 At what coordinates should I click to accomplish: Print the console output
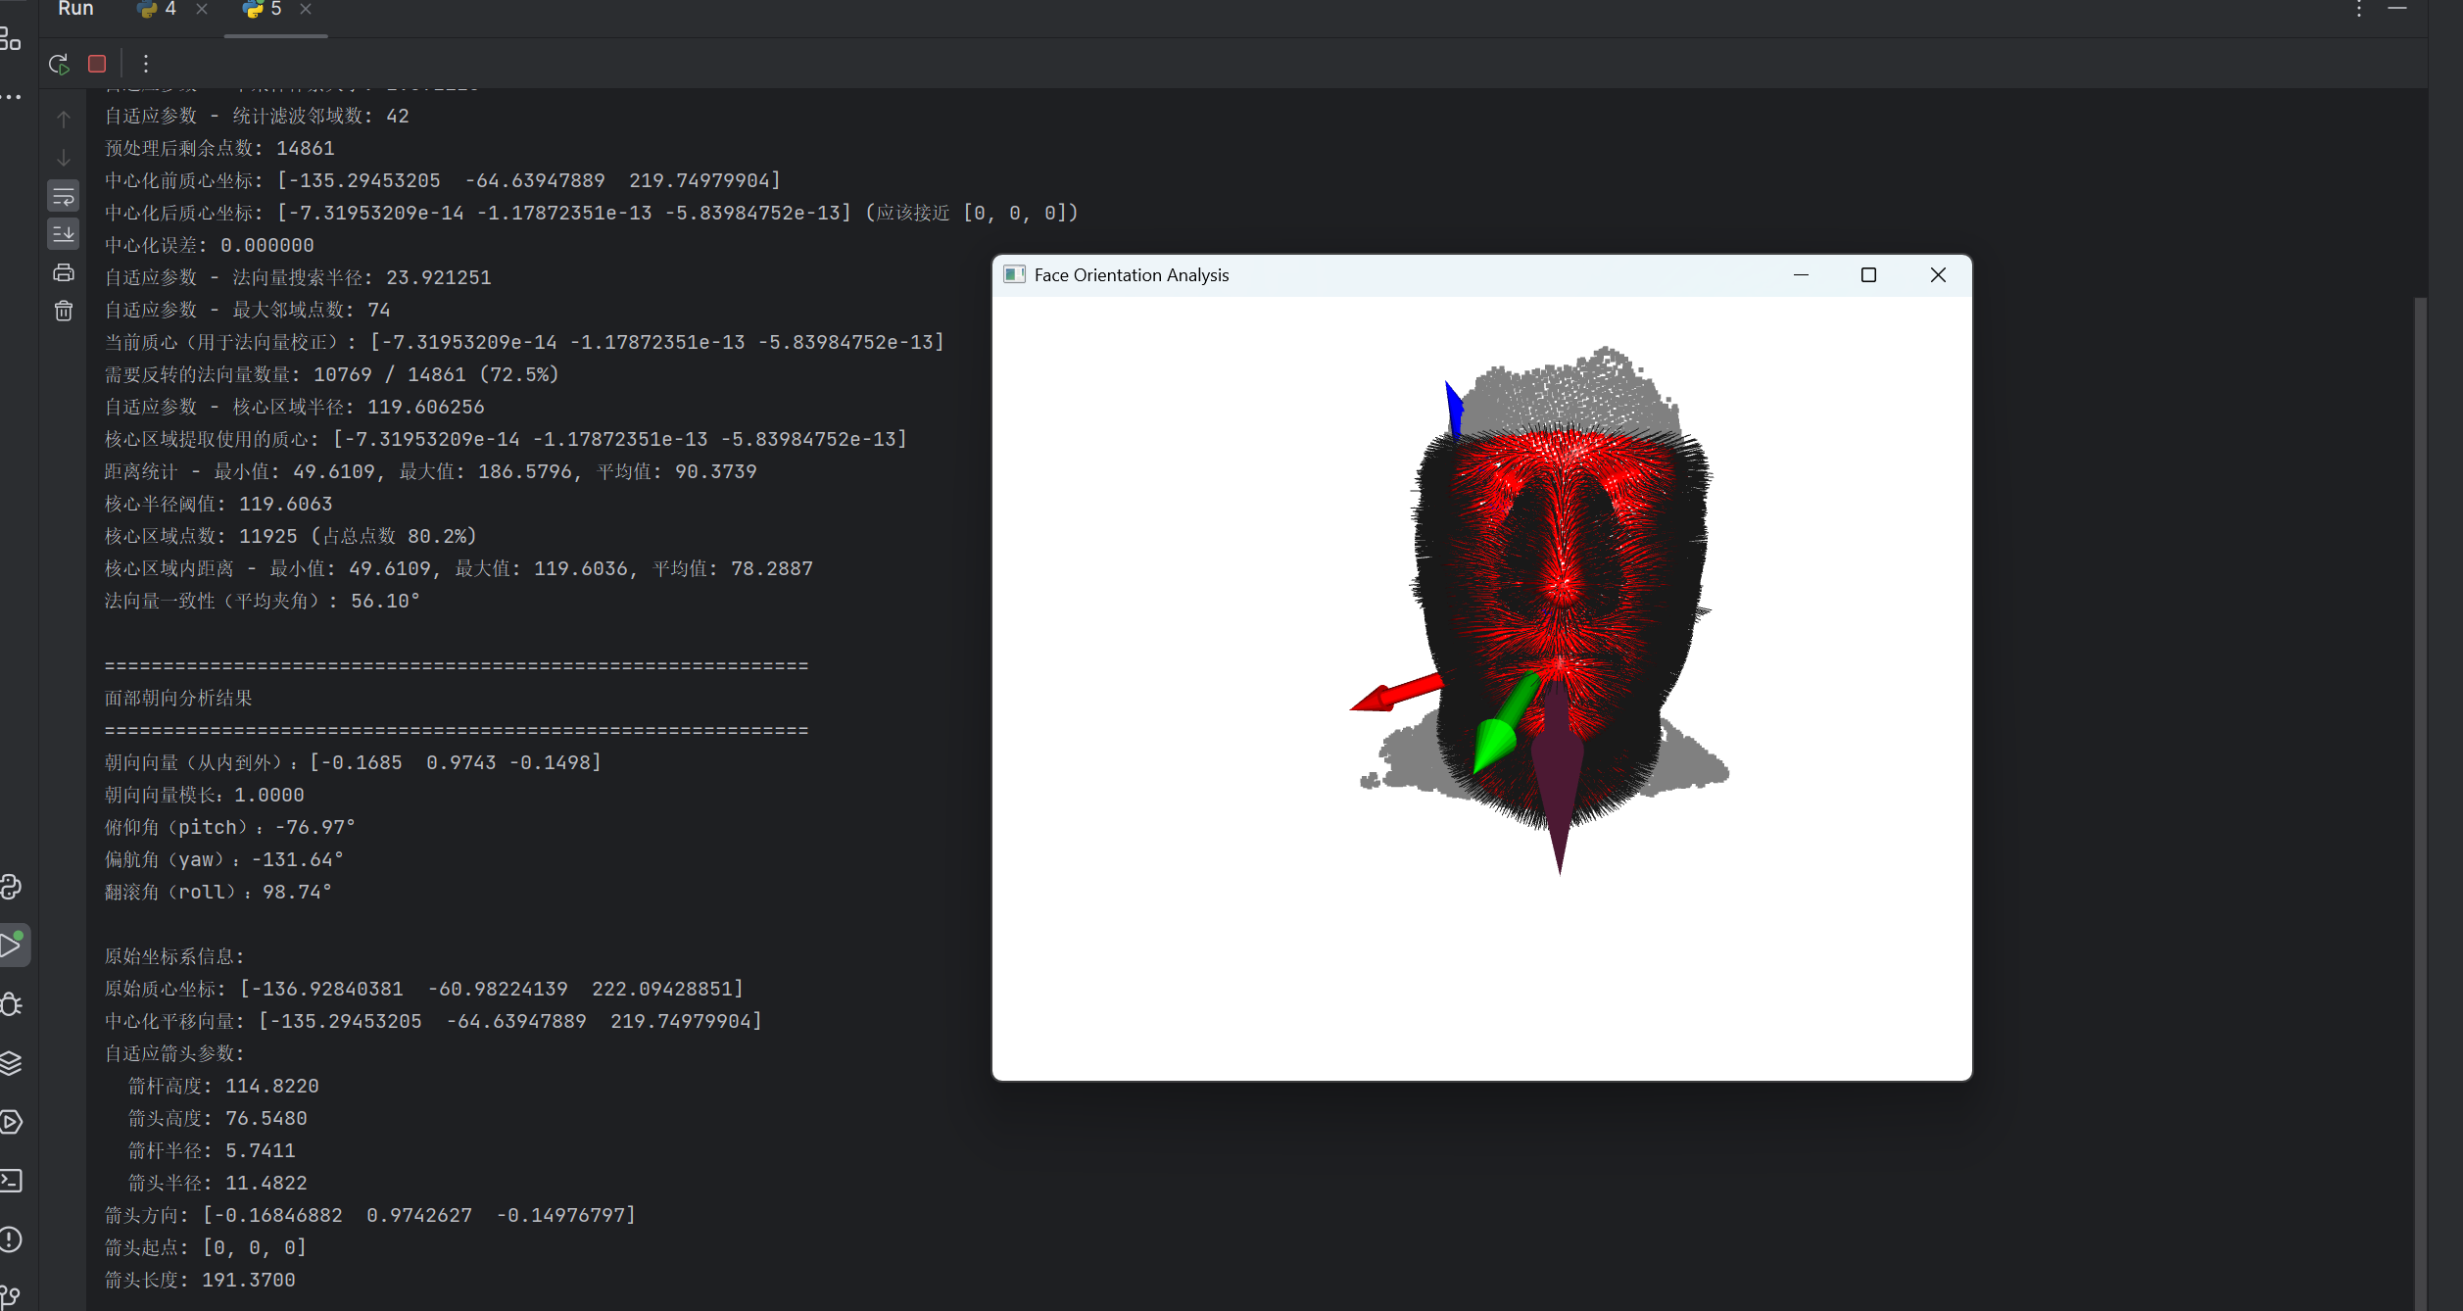point(64,273)
